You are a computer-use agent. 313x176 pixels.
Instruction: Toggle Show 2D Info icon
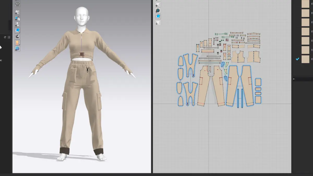tap(158, 10)
